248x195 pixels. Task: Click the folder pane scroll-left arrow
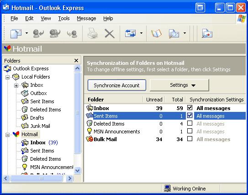(x=6, y=179)
